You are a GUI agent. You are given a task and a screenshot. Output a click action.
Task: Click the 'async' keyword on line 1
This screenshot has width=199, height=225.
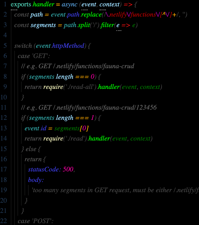click(x=70, y=4)
